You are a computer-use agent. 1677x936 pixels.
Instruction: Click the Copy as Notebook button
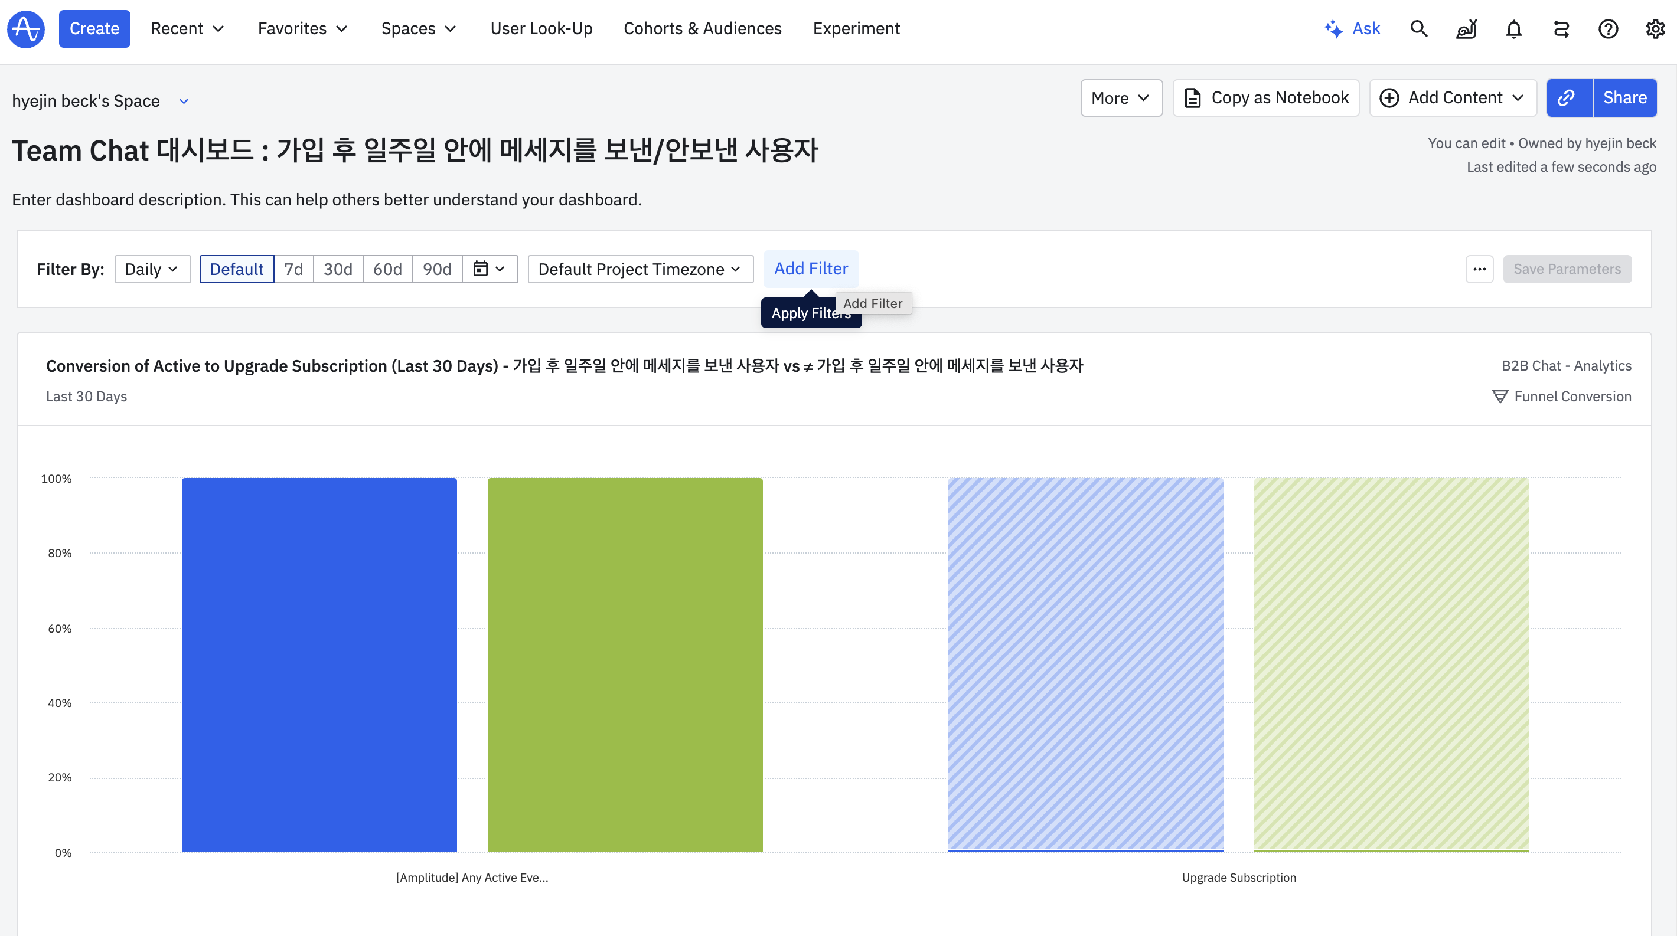click(x=1265, y=97)
